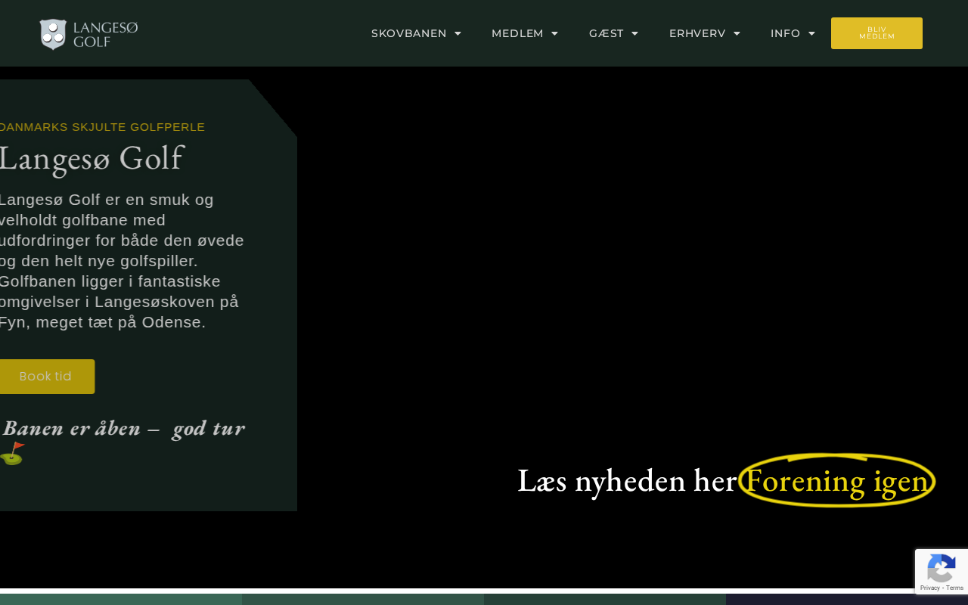Image resolution: width=968 pixels, height=605 pixels.
Task: Open the reCAPTCHA Terms link
Action: (955, 588)
